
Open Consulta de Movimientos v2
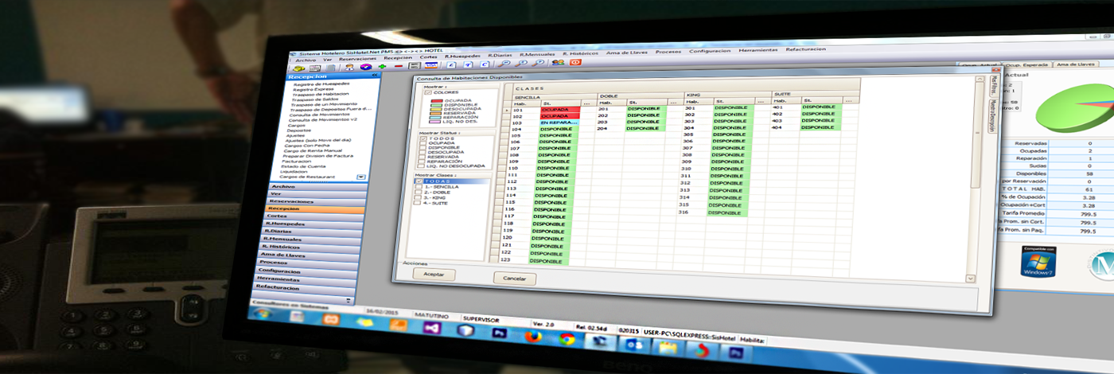coord(323,119)
